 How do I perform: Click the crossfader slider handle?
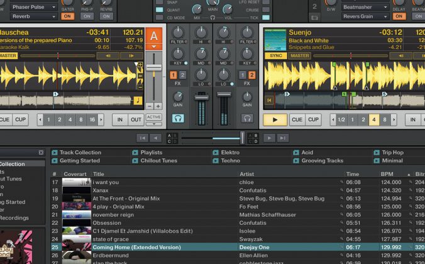pyautogui.click(x=243, y=138)
